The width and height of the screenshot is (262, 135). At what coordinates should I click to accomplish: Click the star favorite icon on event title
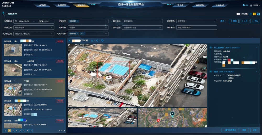click(x=92, y=41)
